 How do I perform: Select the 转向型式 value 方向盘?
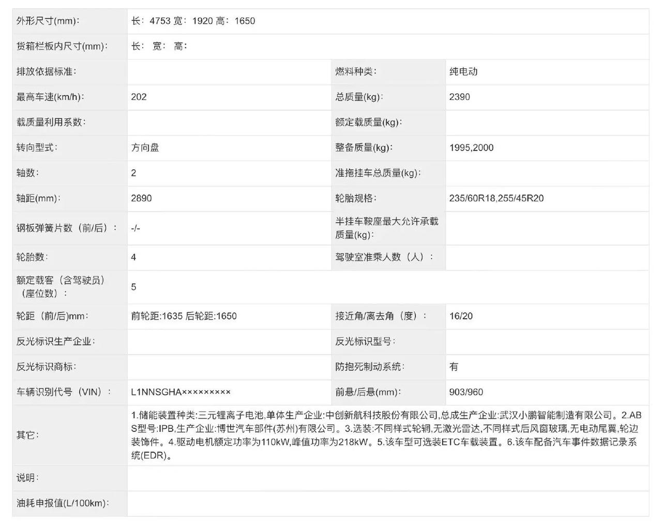pos(145,148)
